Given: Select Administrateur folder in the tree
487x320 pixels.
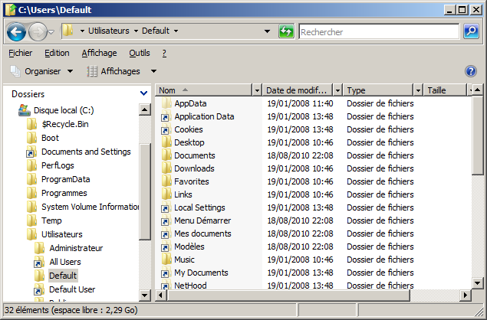Looking at the screenshot, I should pyautogui.click(x=76, y=248).
